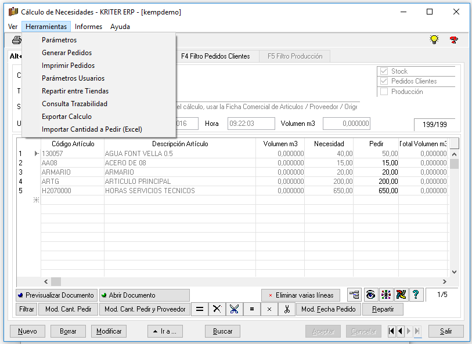Screen dimensions: 472x344
Task: Click Previsualizar Documento button
Action: 57,295
